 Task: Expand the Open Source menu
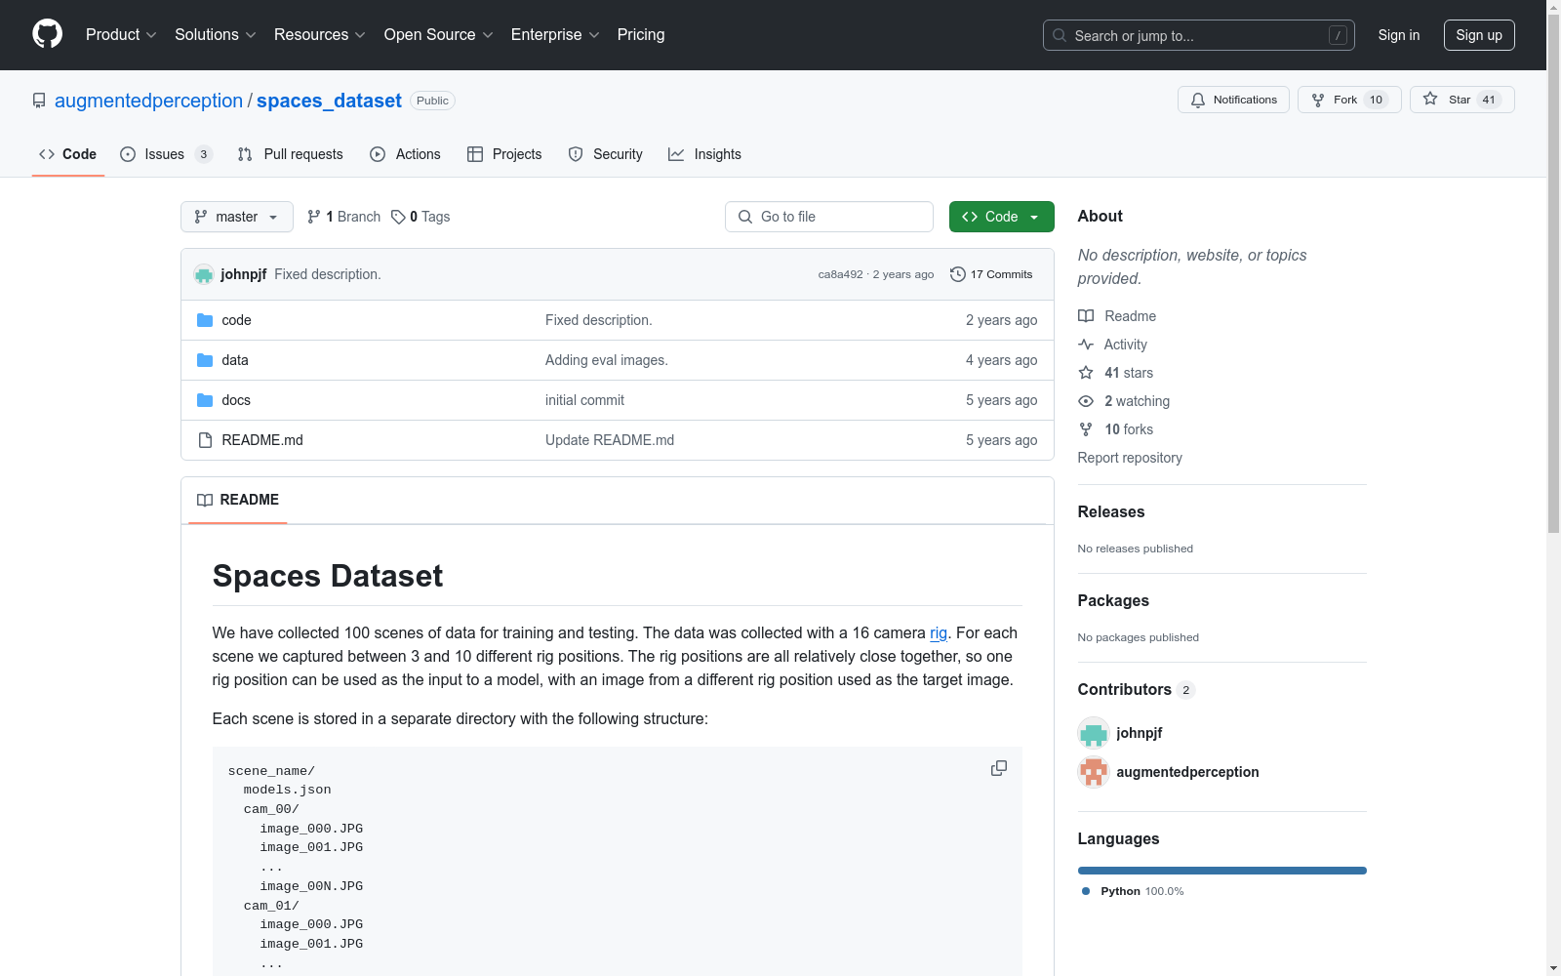coord(439,34)
